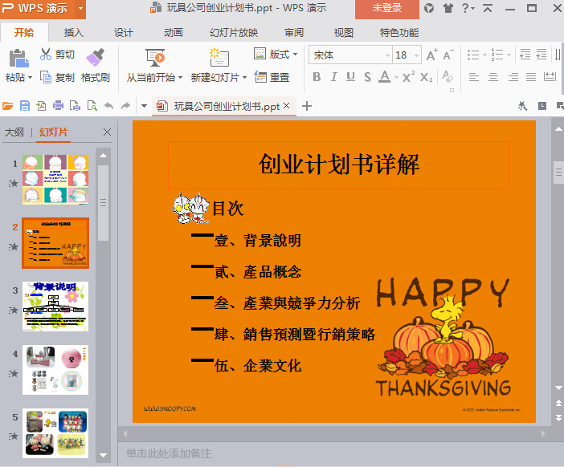Image resolution: width=564 pixels, height=467 pixels.
Task: Start slideshow from current slide icon
Action: tap(154, 58)
